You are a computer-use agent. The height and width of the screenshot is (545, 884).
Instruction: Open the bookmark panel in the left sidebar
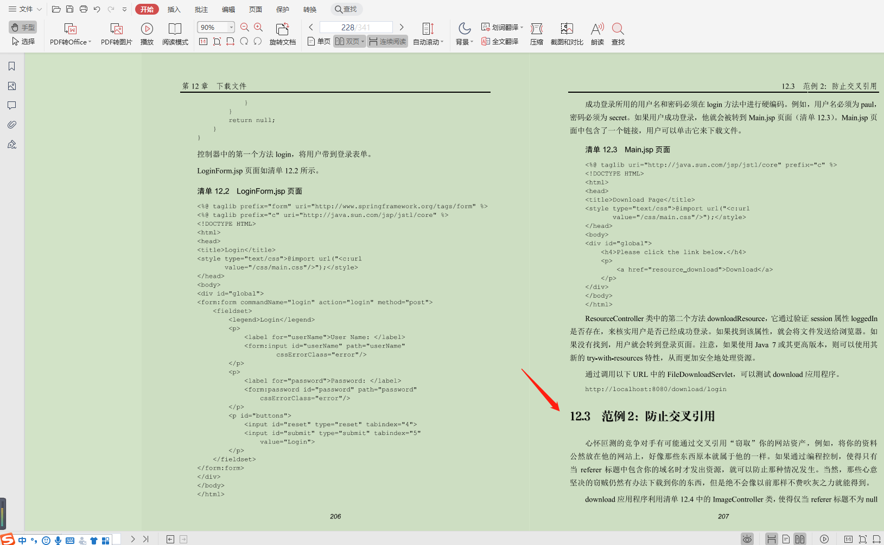[x=12, y=66]
